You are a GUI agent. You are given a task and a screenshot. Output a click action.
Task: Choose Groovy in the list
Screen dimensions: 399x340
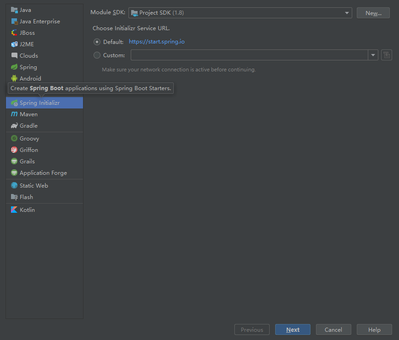point(44,138)
